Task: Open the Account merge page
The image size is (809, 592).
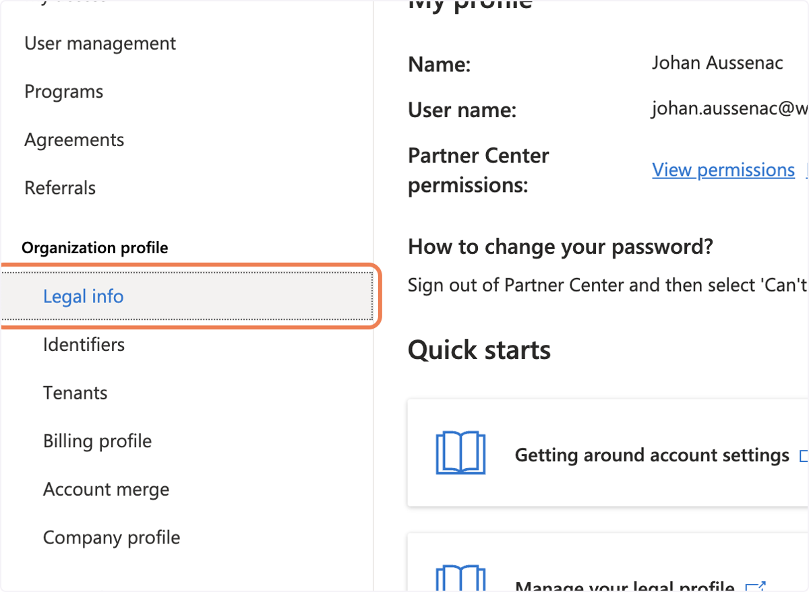Action: click(x=106, y=490)
